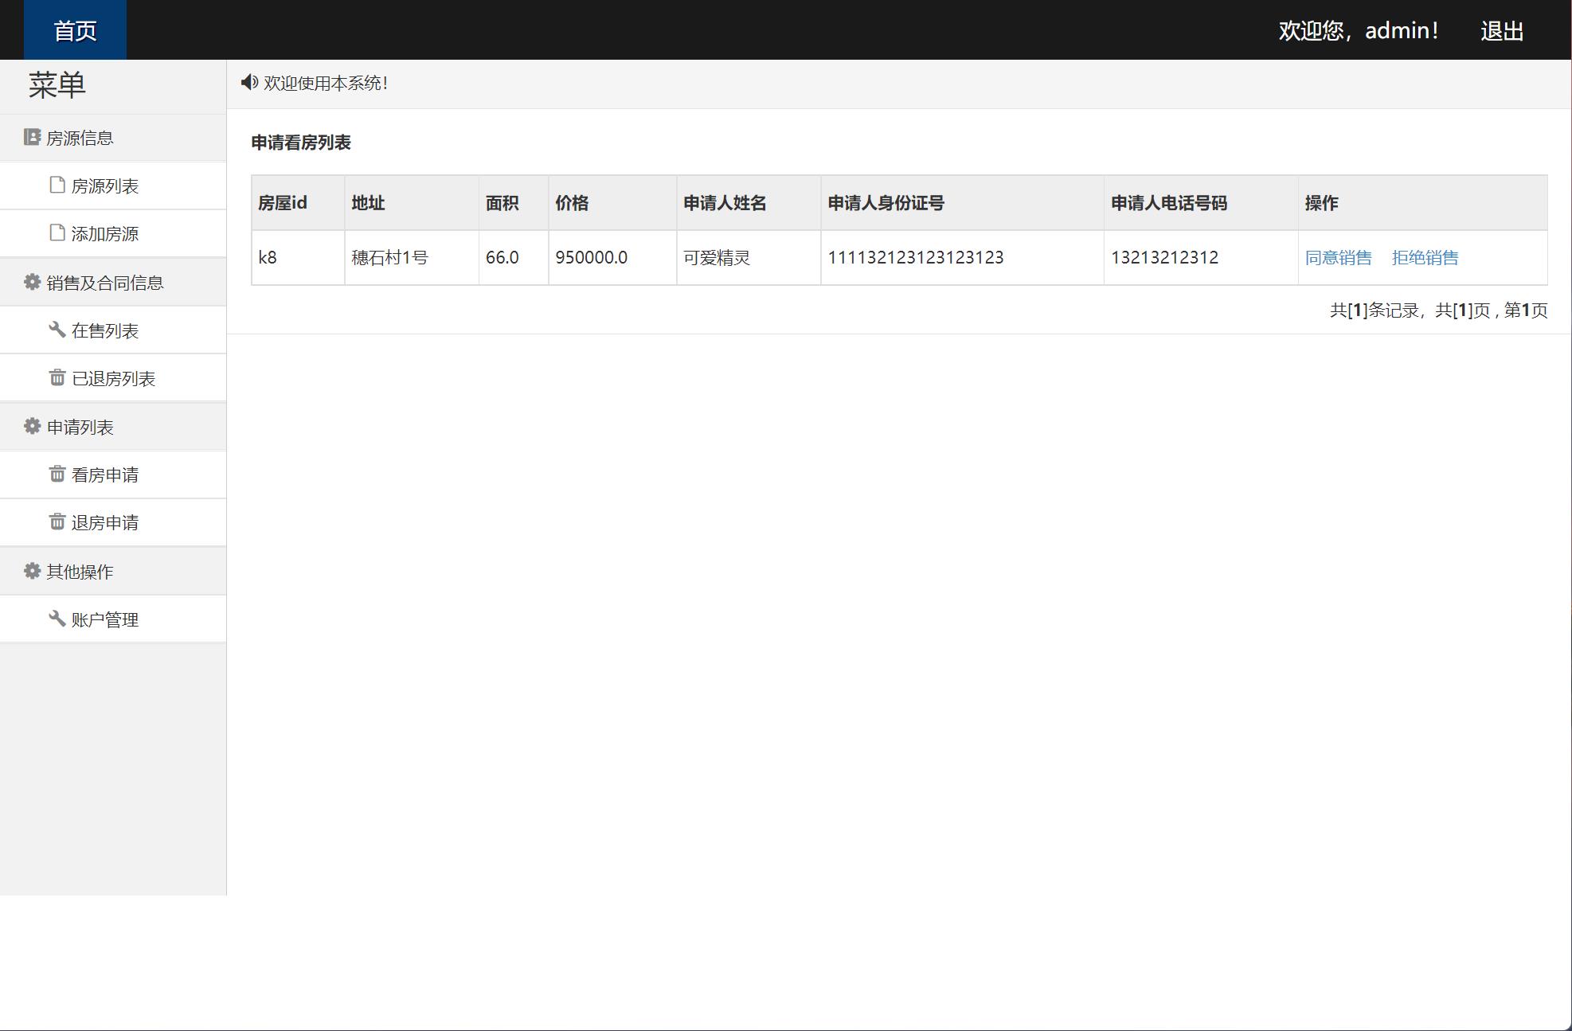
Task: Click the 申请人身份证号 column header
Action: tap(886, 203)
